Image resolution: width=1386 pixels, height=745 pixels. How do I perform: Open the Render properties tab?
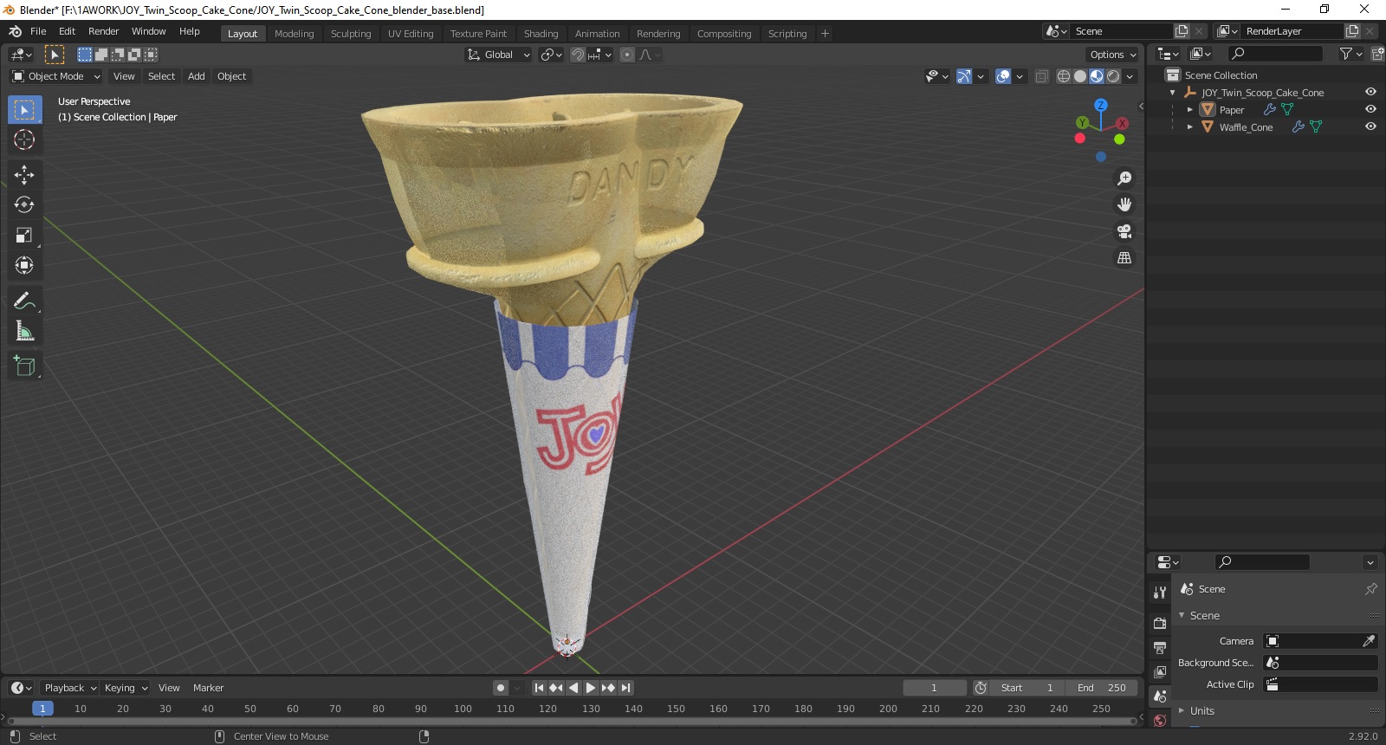(x=1160, y=623)
